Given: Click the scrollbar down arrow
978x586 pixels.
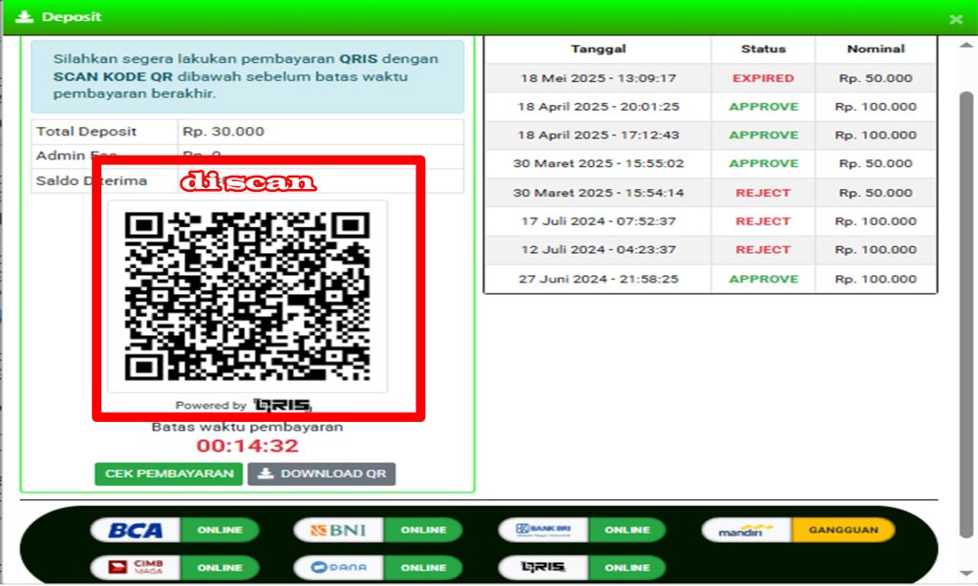Looking at the screenshot, I should pyautogui.click(x=967, y=573).
